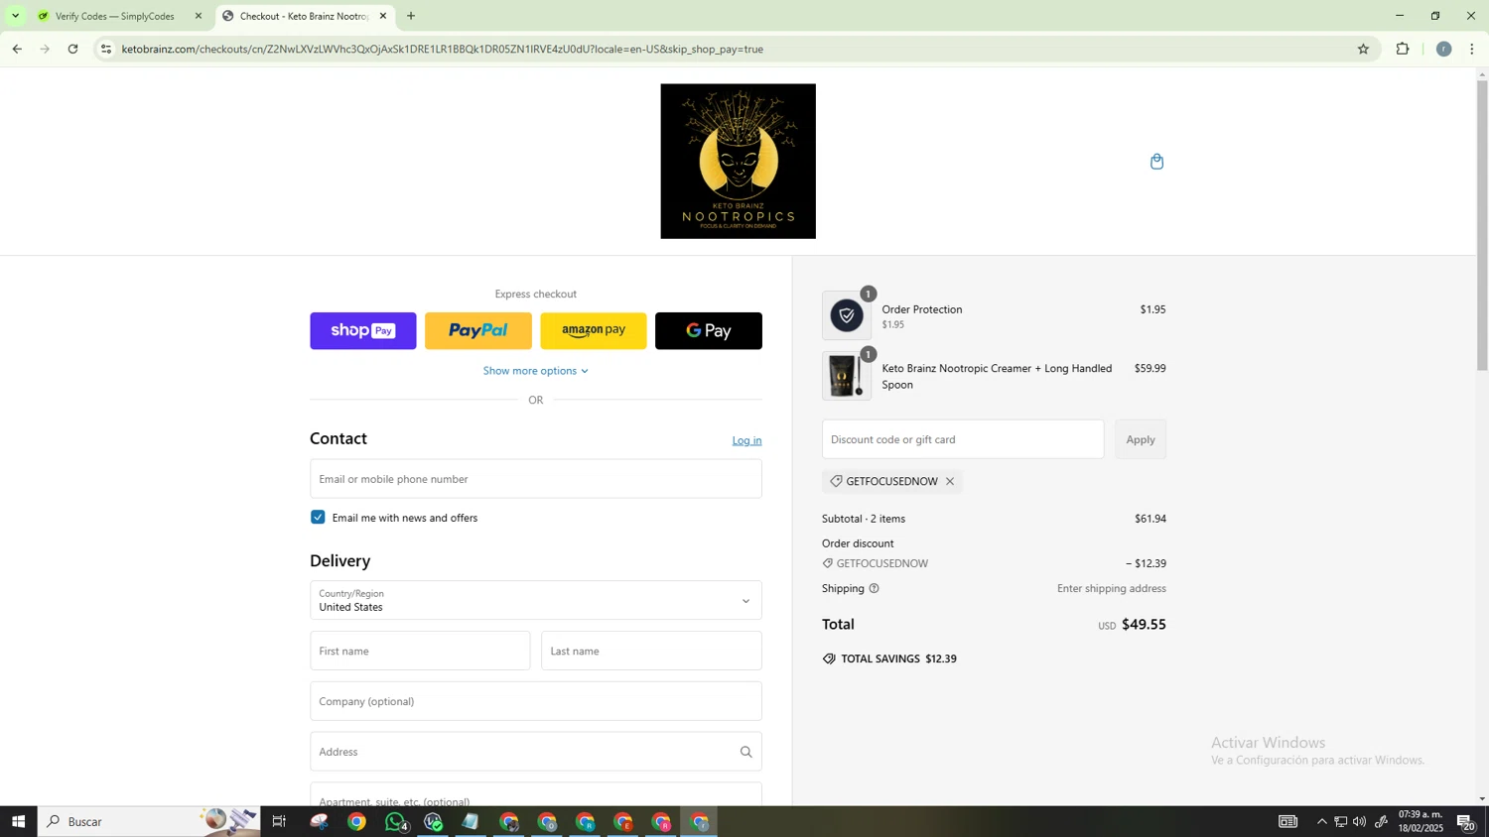Click the First name field
The height and width of the screenshot is (837, 1489).
coord(420,652)
